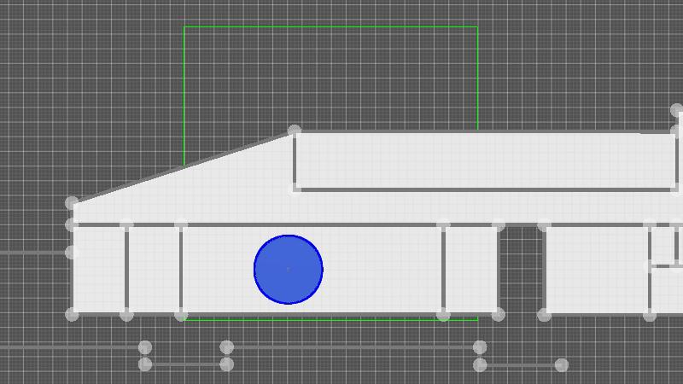Viewport: 683px width, 384px height.
Task: Click the narrow room right of the blue circle's room
Action: coord(470,270)
